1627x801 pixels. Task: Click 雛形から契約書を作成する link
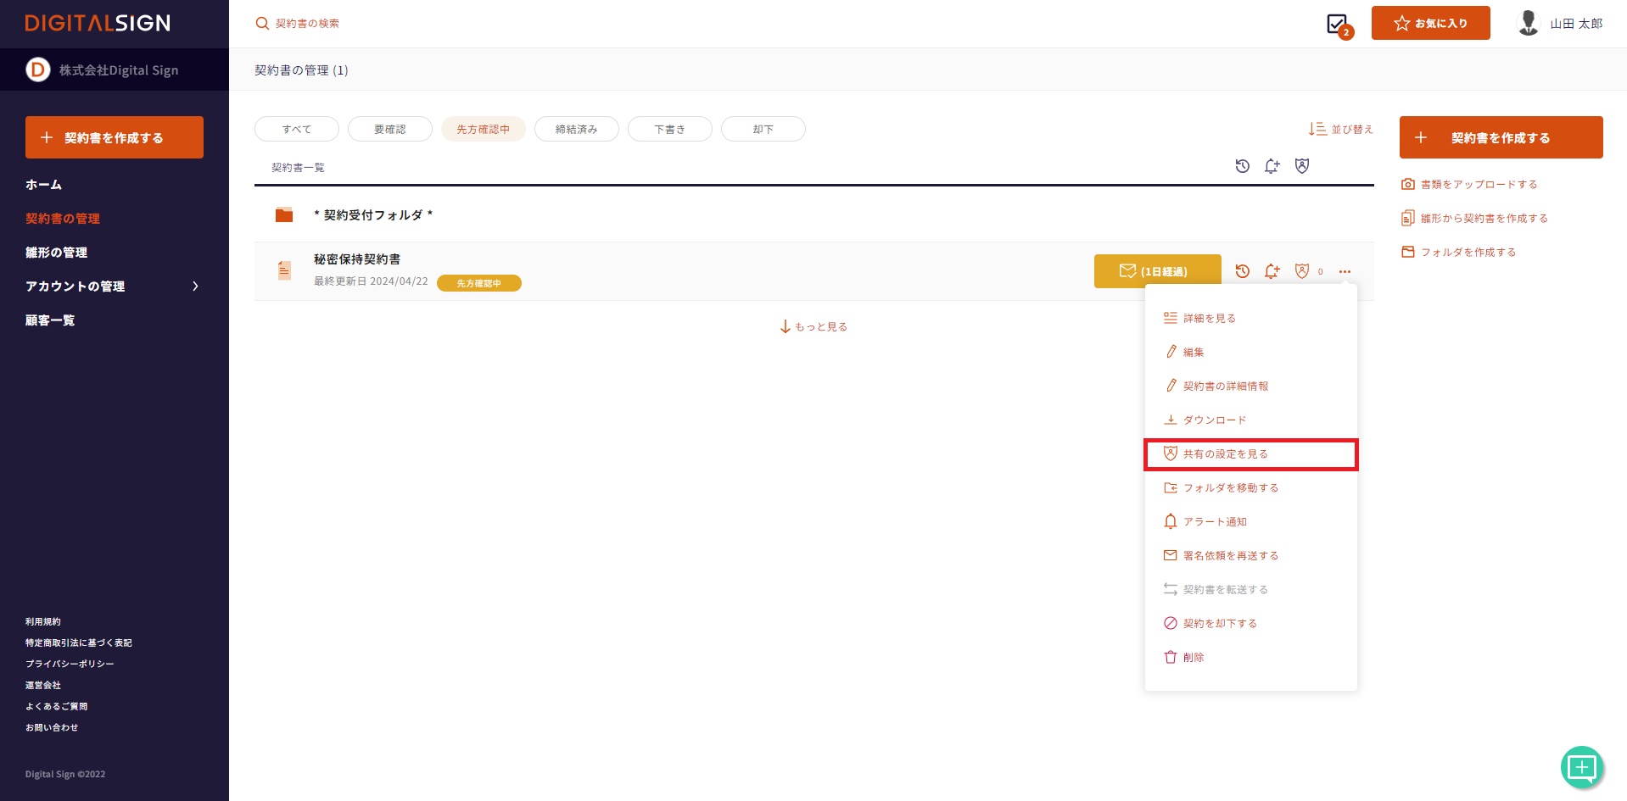[x=1484, y=219]
